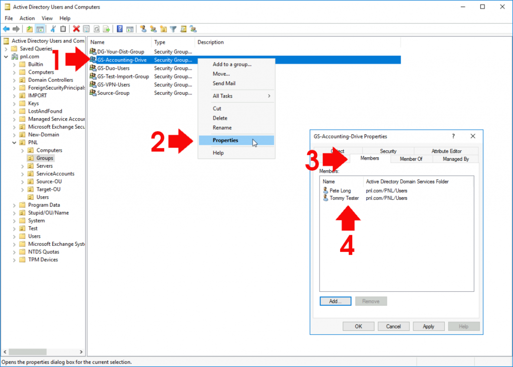Apply changes in the Properties dialog
This screenshot has height=367, width=513.
point(428,326)
